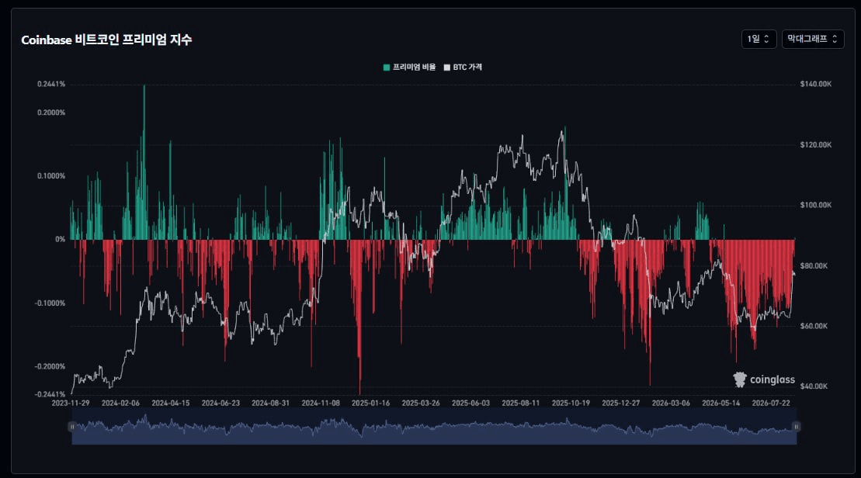Click the 0% axis label
The width and height of the screenshot is (861, 478).
(60, 239)
